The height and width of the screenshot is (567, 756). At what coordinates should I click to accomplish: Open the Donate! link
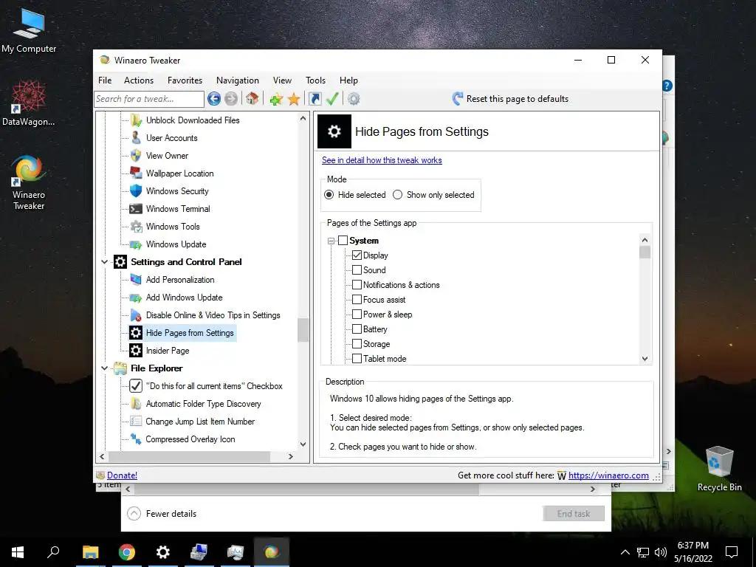(x=122, y=475)
